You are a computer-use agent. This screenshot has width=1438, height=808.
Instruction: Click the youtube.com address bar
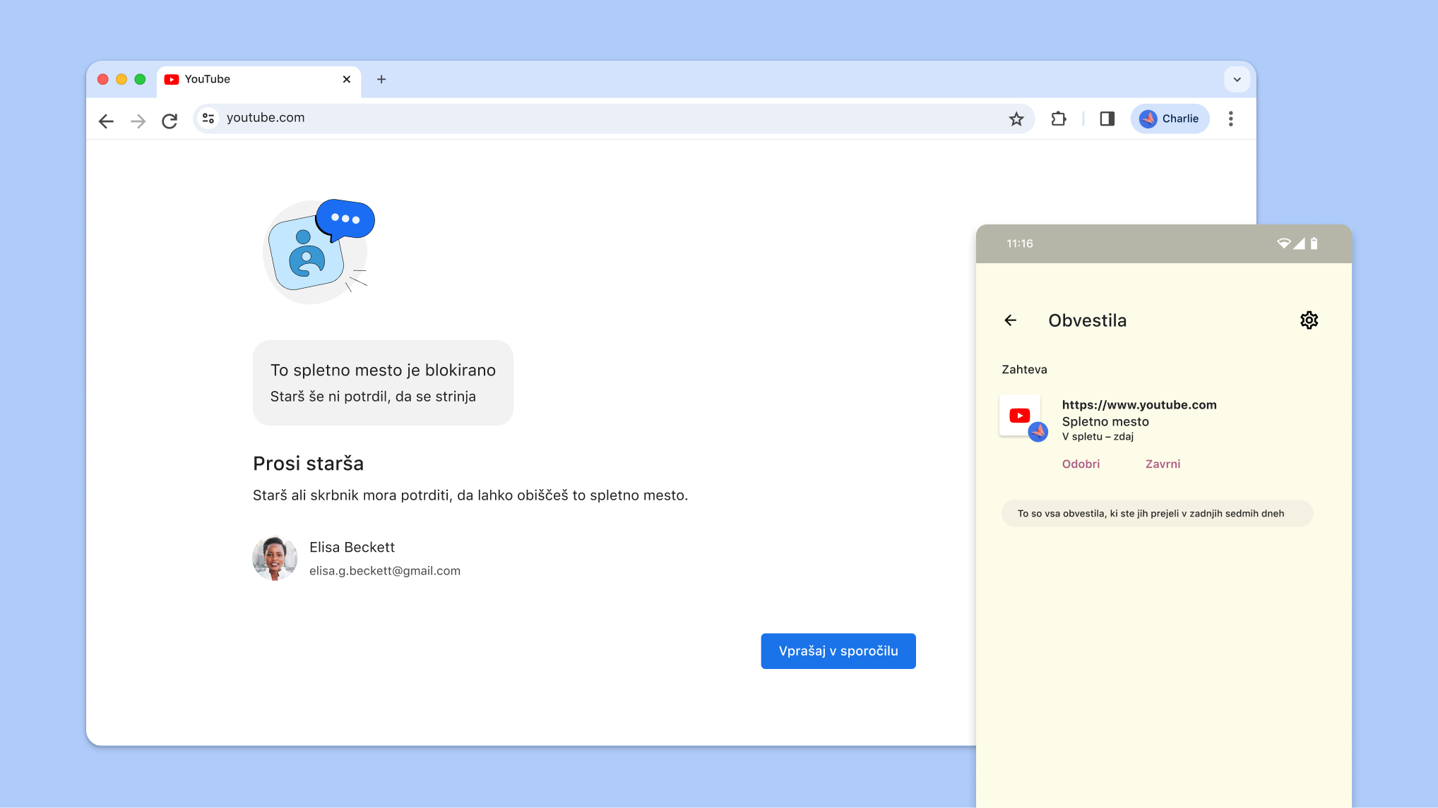(613, 119)
